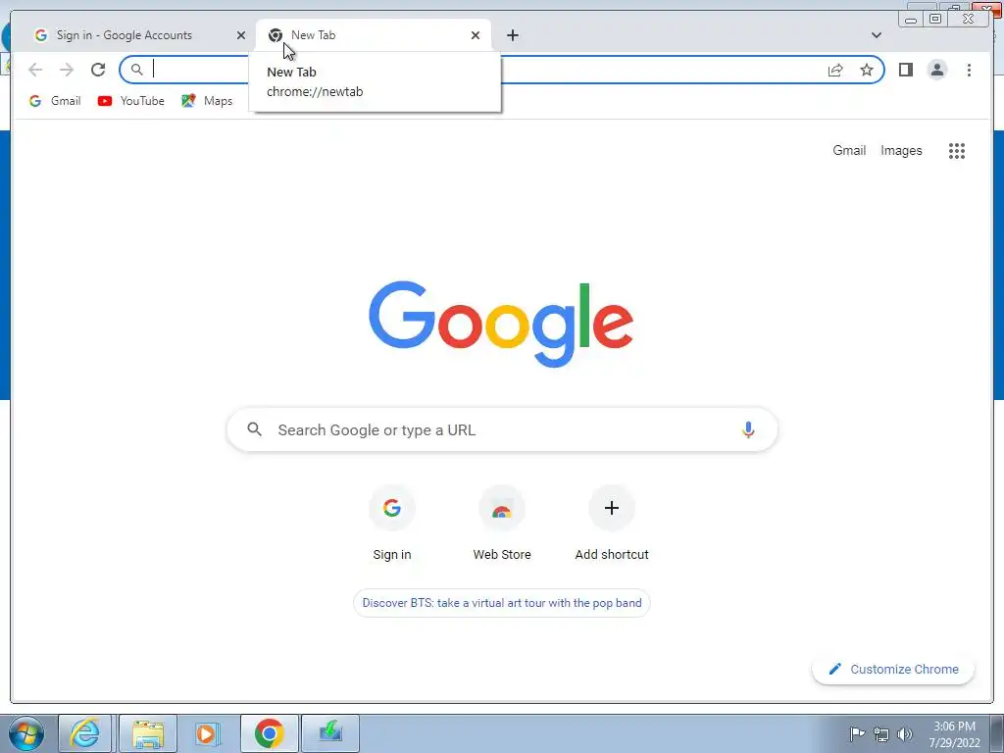This screenshot has width=1004, height=753.
Task: Open Windows Explorer folder from taskbar
Action: pos(148,733)
